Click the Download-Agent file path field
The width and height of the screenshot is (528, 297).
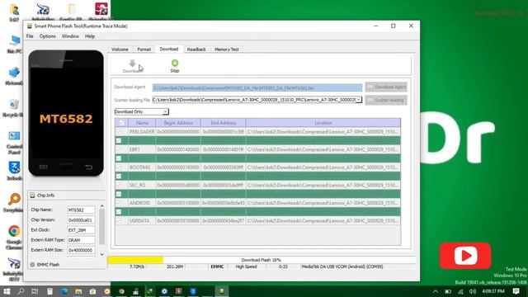[257, 88]
